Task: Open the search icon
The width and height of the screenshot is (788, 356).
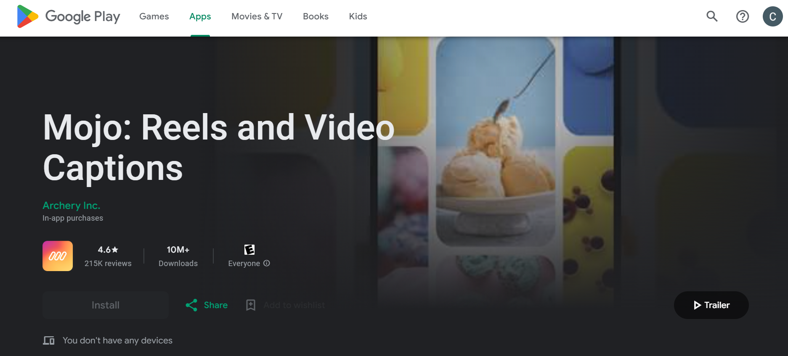Action: [x=712, y=16]
